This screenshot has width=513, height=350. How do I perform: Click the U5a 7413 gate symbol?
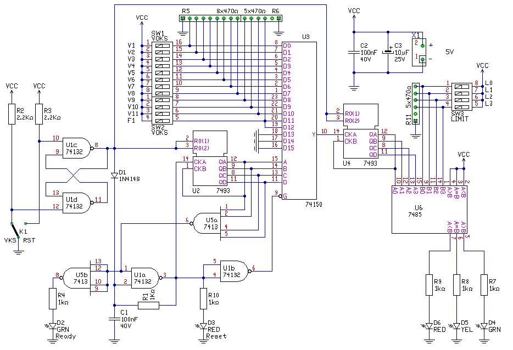point(205,223)
